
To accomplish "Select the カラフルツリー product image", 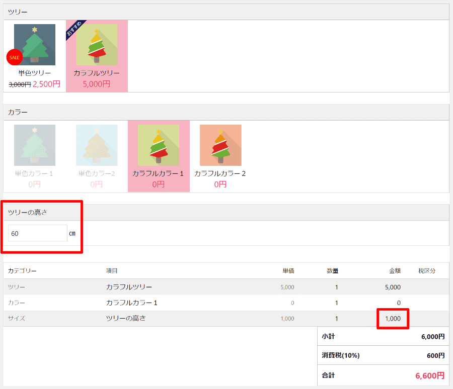I will coord(97,45).
